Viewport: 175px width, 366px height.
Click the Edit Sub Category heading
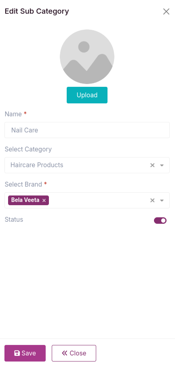click(x=37, y=11)
